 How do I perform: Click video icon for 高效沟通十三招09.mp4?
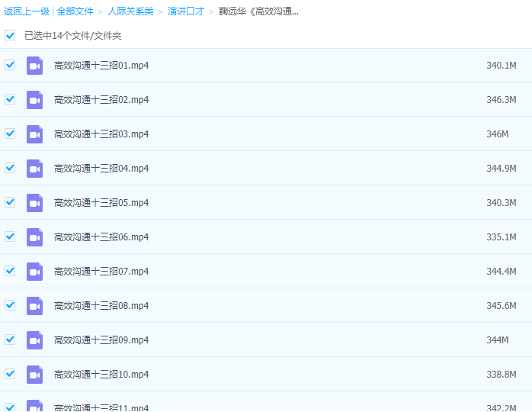[34, 340]
